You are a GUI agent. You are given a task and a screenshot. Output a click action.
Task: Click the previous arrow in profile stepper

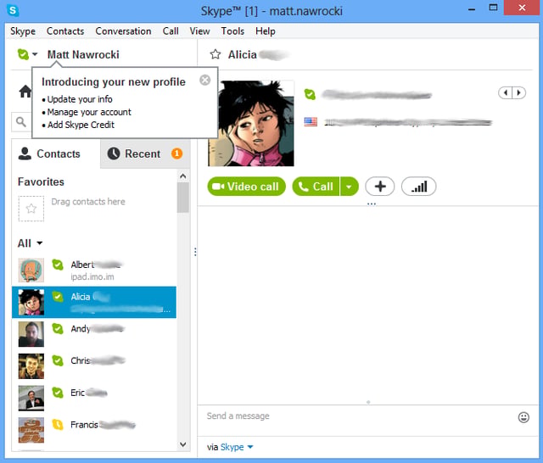pos(506,92)
